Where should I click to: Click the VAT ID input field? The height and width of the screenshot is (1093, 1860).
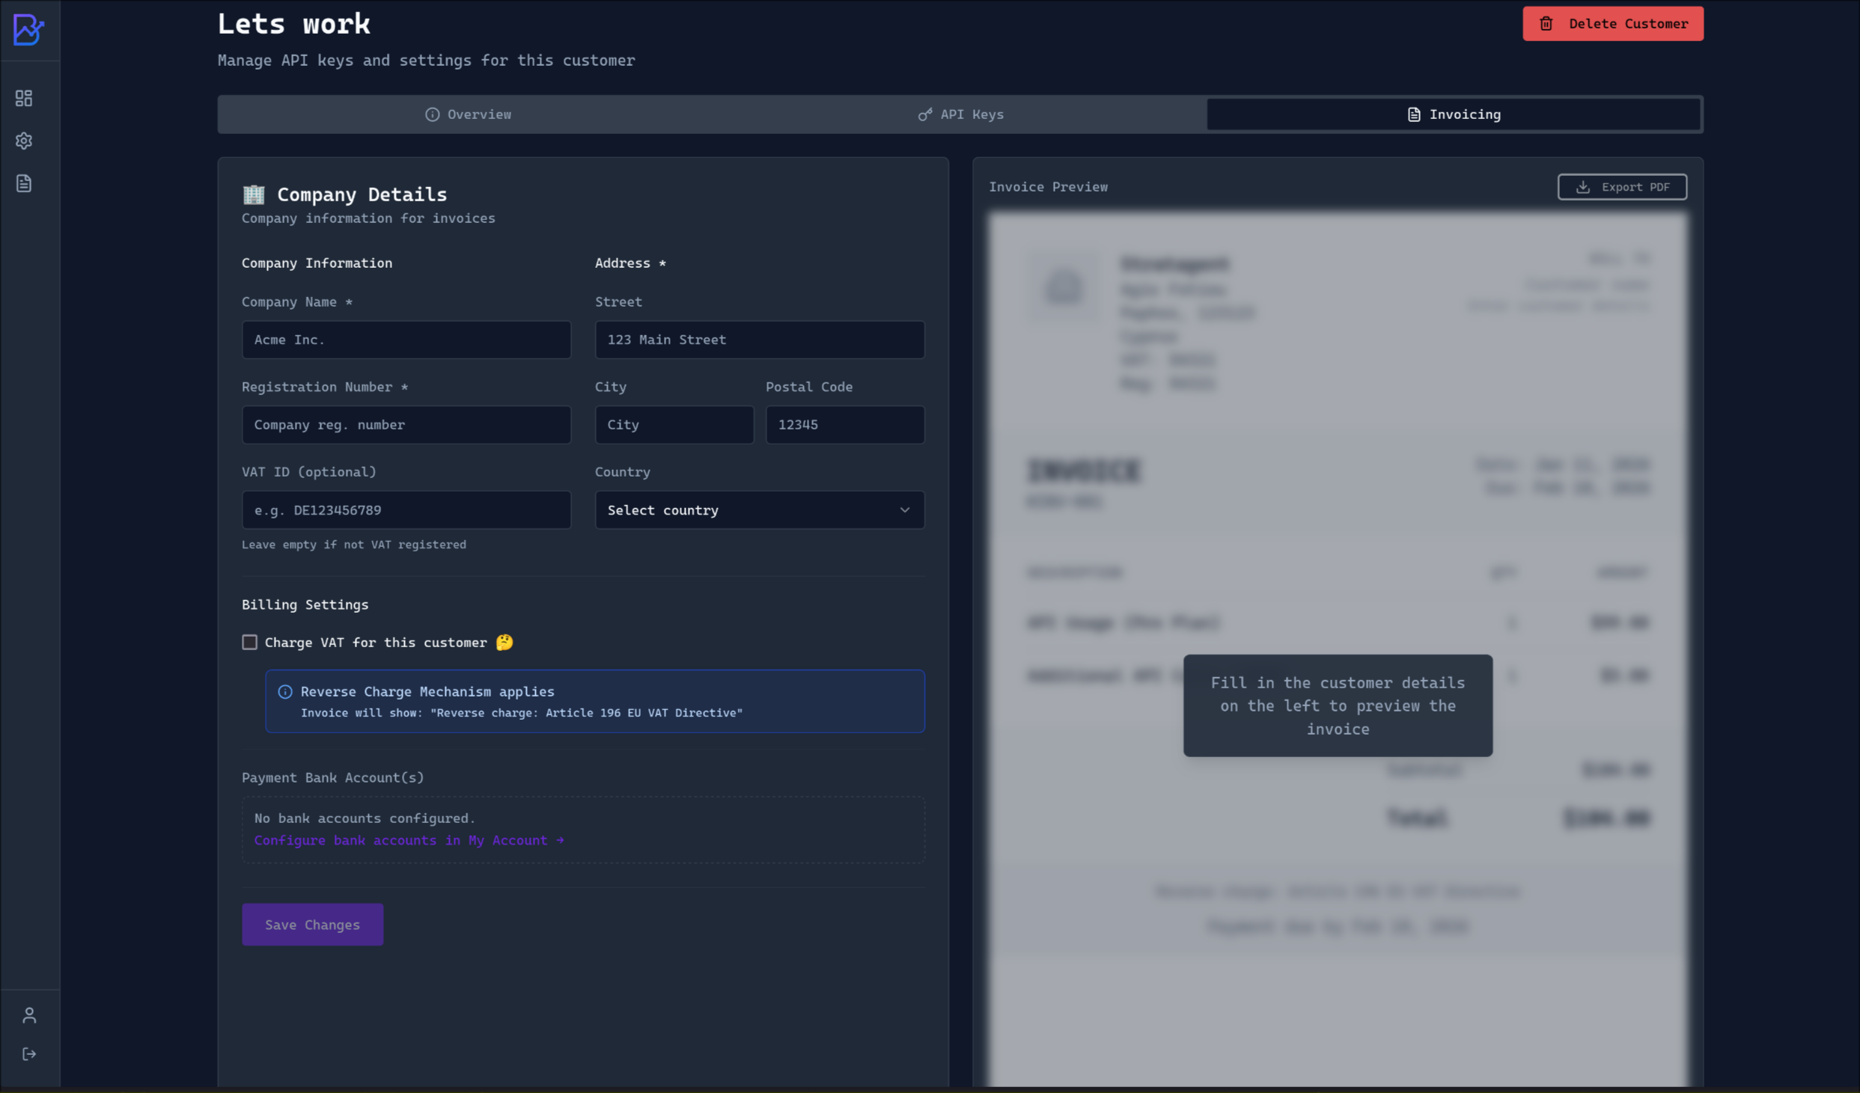(x=406, y=509)
